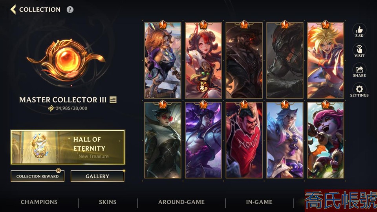Select the pink-haired yordle skin card
Screen dimensions: 377x212
(x=326, y=140)
